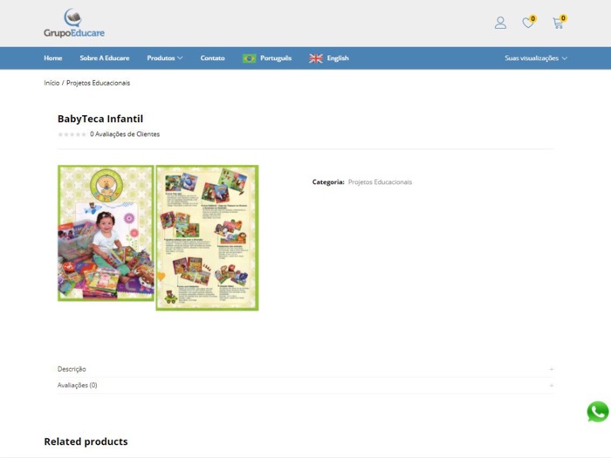Click the GrupoEducare logo
The image size is (611, 458).
click(x=74, y=23)
